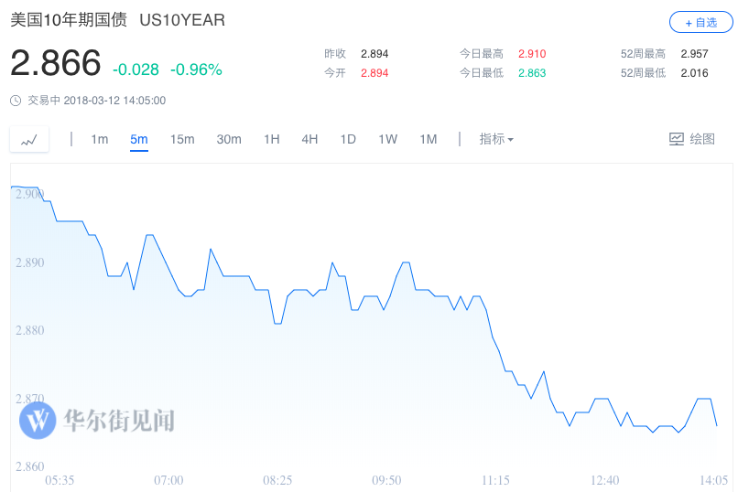The width and height of the screenshot is (738, 492).
Task: Switch to 30m interval
Action: tap(229, 139)
